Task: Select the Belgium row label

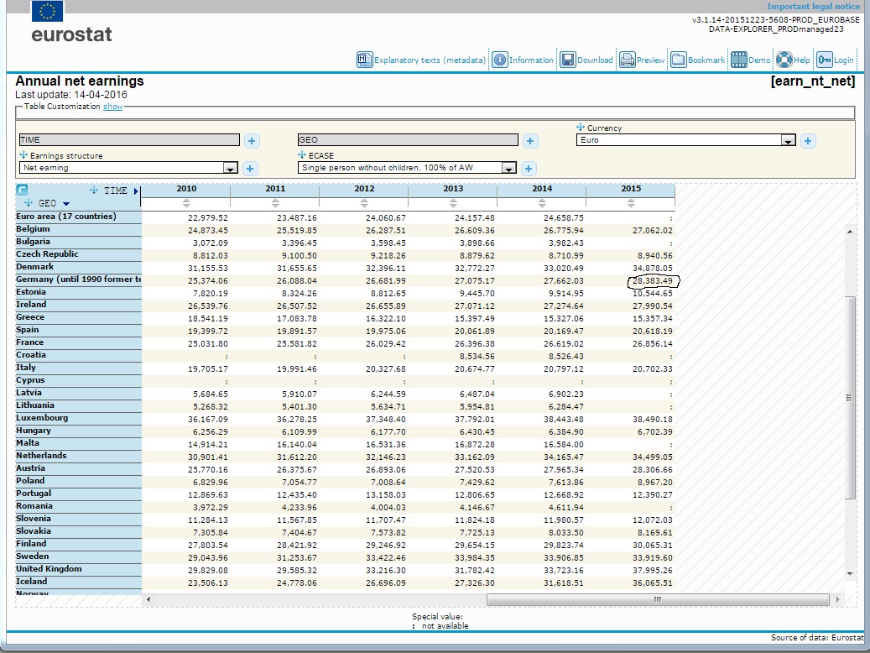Action: tap(33, 229)
